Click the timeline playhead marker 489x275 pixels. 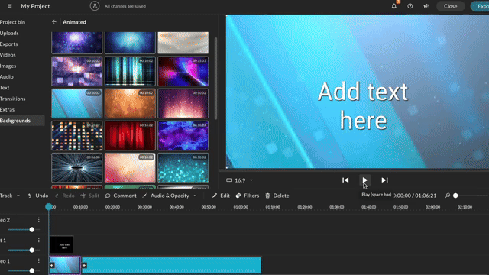[x=49, y=206]
